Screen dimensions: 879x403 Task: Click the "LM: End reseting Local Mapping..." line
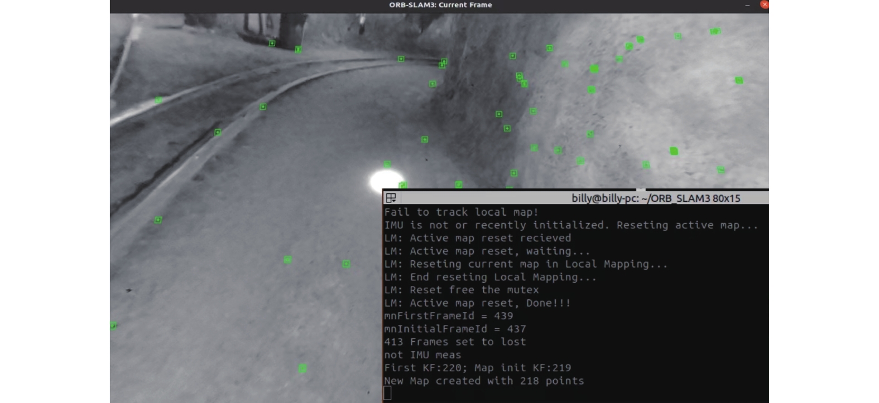tap(490, 277)
